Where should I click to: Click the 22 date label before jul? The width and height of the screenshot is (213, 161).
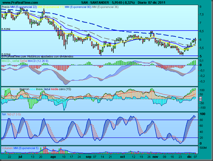tap(9, 157)
